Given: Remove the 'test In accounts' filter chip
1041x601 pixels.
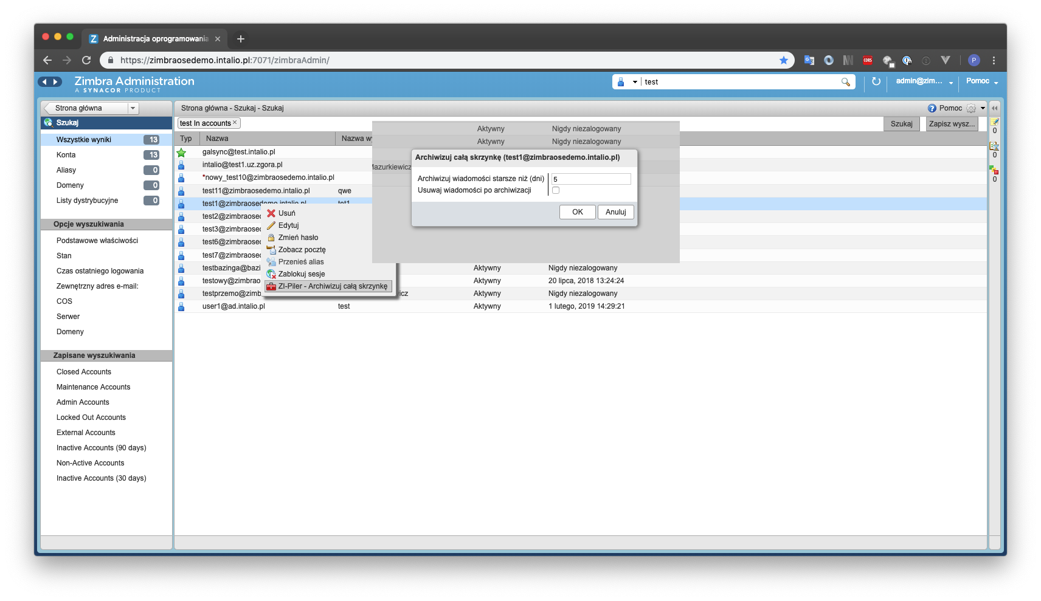Looking at the screenshot, I should tap(235, 123).
